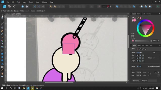Select the Node tool
This screenshot has height=90, width=161.
[2, 21]
